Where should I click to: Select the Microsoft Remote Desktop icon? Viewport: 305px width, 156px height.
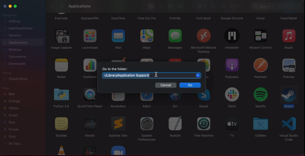tap(203, 36)
